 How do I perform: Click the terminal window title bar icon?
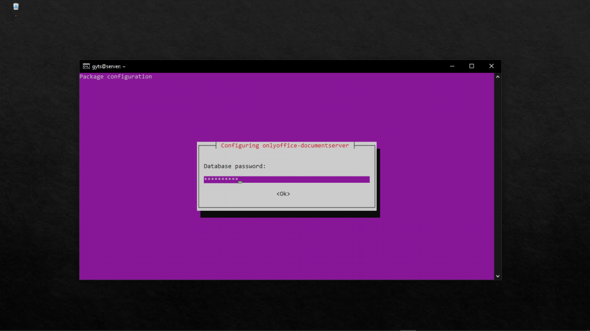(x=86, y=67)
